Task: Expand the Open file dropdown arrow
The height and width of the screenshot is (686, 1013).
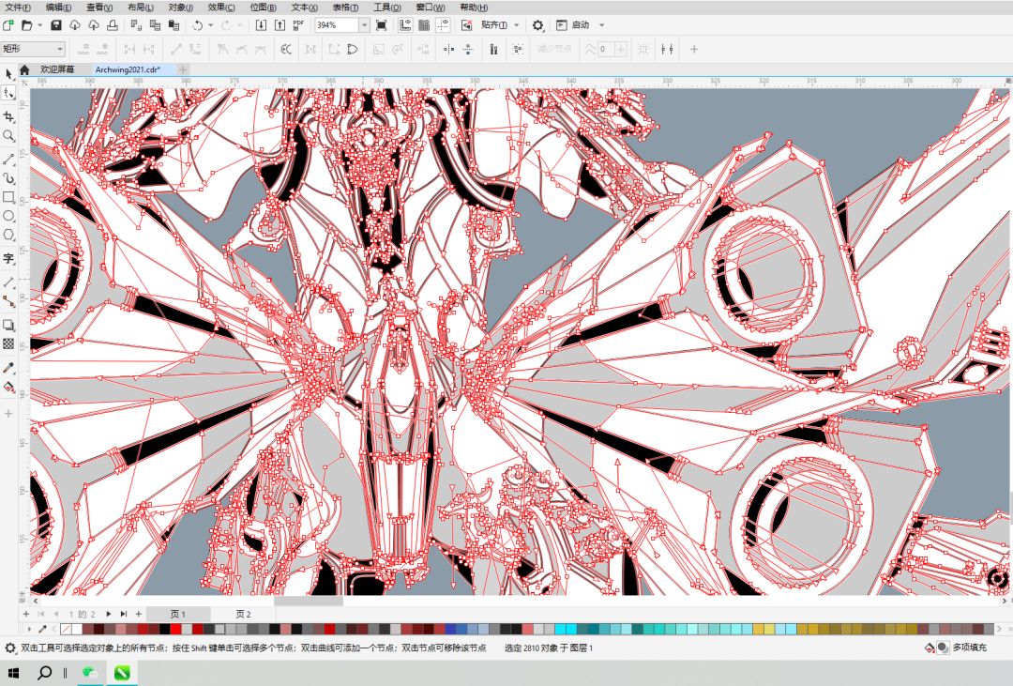Action: tap(40, 25)
